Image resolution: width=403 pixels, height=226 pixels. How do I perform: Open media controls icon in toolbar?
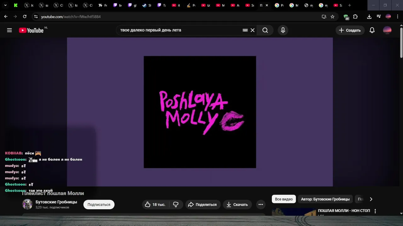378,17
